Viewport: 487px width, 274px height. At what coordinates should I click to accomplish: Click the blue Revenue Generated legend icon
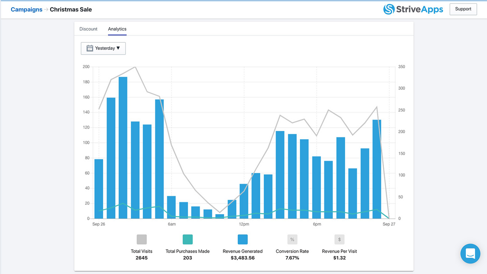[242, 239]
